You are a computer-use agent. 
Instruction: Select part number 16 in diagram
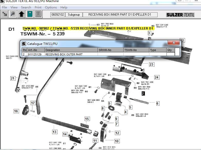click(x=16, y=111)
